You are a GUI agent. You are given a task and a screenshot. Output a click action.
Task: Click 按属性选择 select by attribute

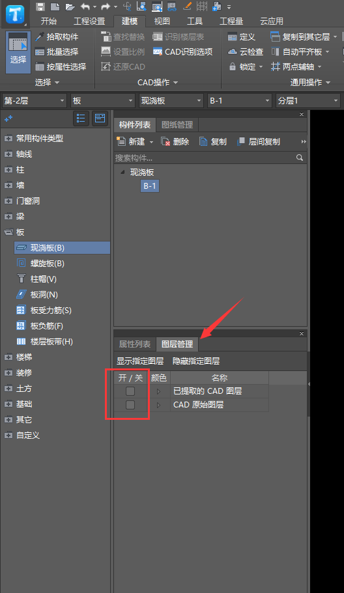pyautogui.click(x=61, y=67)
